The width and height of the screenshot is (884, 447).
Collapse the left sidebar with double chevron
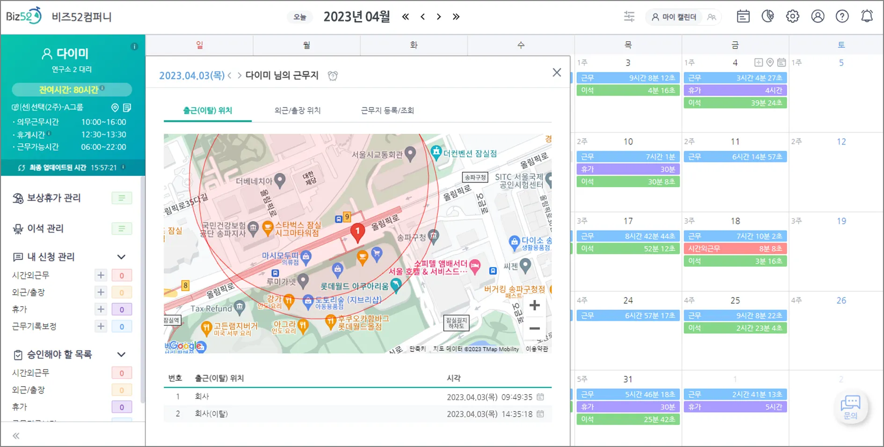[x=16, y=436]
